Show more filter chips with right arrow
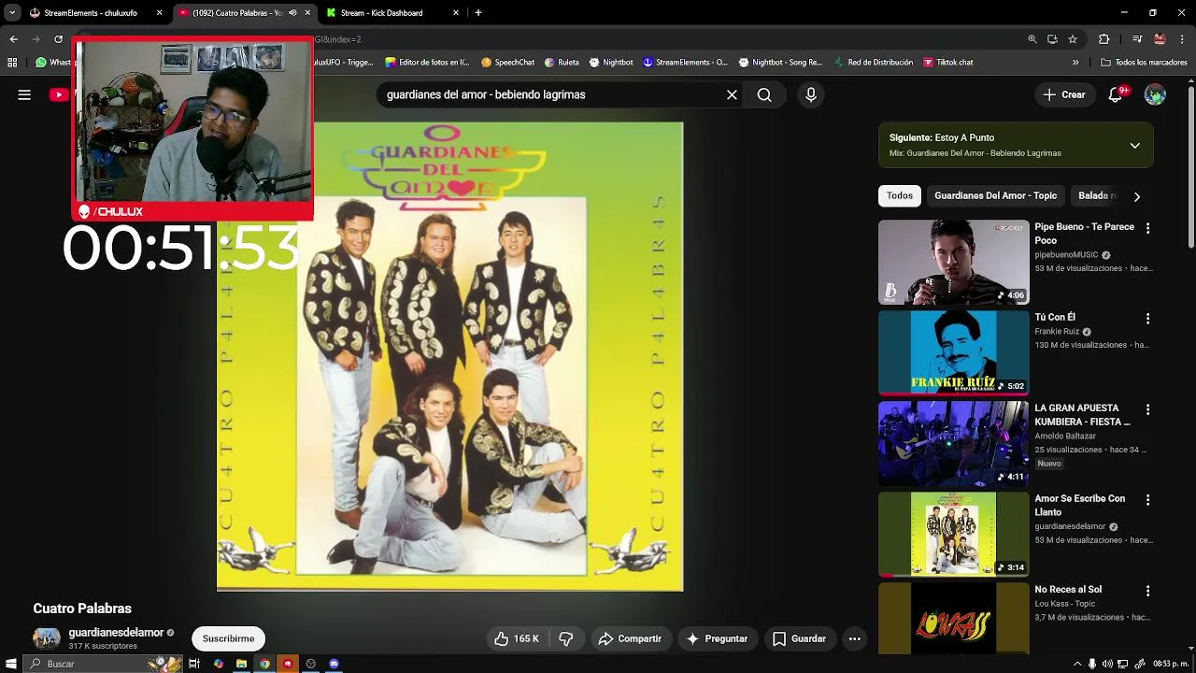Viewport: 1196px width, 673px height. click(x=1136, y=196)
